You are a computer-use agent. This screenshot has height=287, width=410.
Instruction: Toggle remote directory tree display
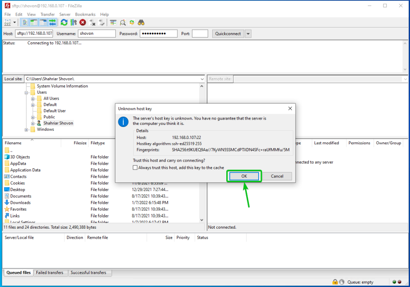43,22
